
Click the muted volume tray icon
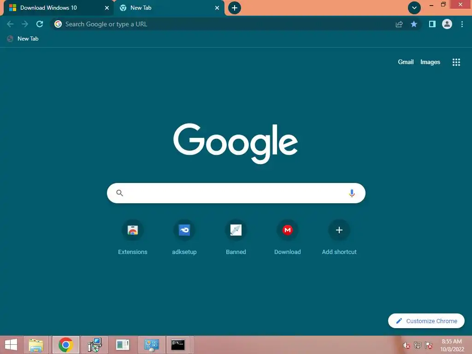click(x=406, y=345)
